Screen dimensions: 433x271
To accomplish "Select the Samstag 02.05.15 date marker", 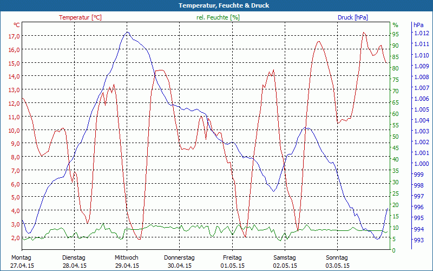I will click(285, 261).
